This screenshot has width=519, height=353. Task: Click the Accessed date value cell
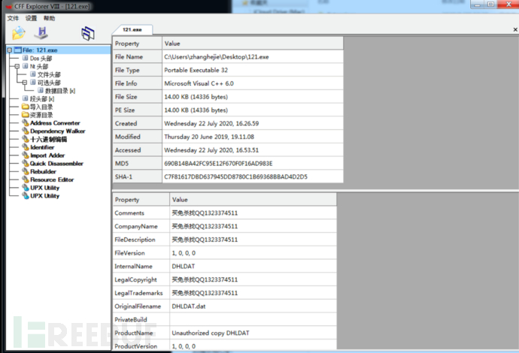click(253, 150)
